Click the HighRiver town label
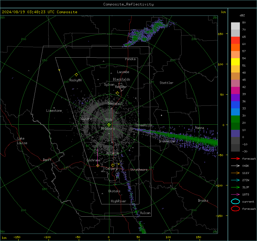Image resolution: width=257 pixels, height=241 pixels. [119, 201]
